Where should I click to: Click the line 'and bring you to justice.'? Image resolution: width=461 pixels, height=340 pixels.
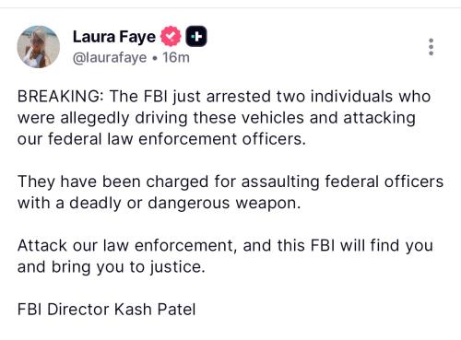[112, 267]
